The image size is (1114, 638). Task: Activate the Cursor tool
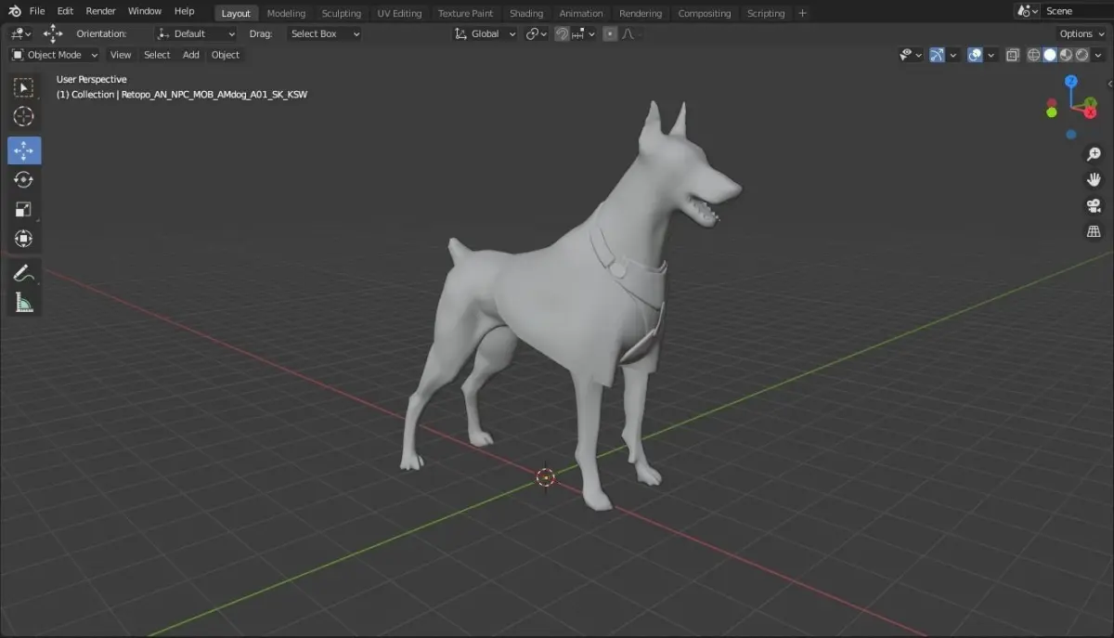pyautogui.click(x=24, y=116)
